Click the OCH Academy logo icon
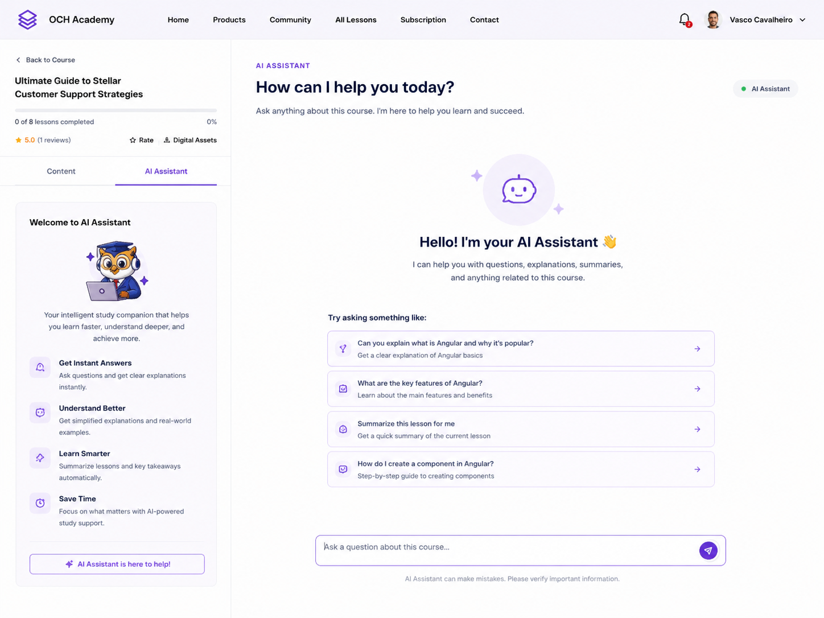Viewport: 824px width, 618px height. click(27, 20)
